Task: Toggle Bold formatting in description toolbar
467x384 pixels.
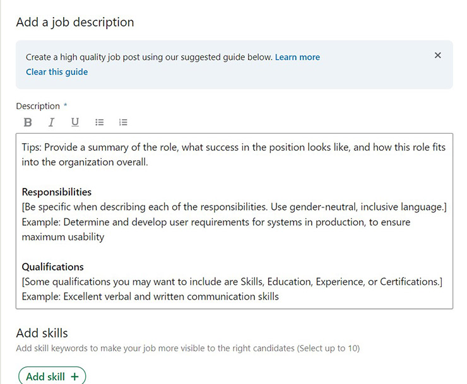Action: [x=28, y=122]
